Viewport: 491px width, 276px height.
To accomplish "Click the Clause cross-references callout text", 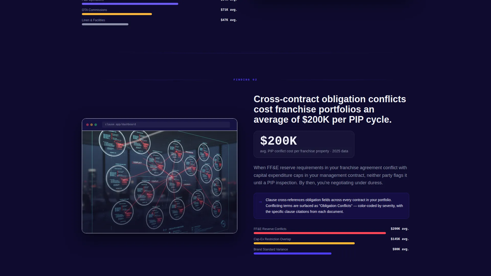I will [x=334, y=206].
